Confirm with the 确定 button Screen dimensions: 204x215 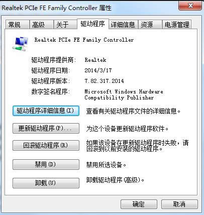coord(139,204)
